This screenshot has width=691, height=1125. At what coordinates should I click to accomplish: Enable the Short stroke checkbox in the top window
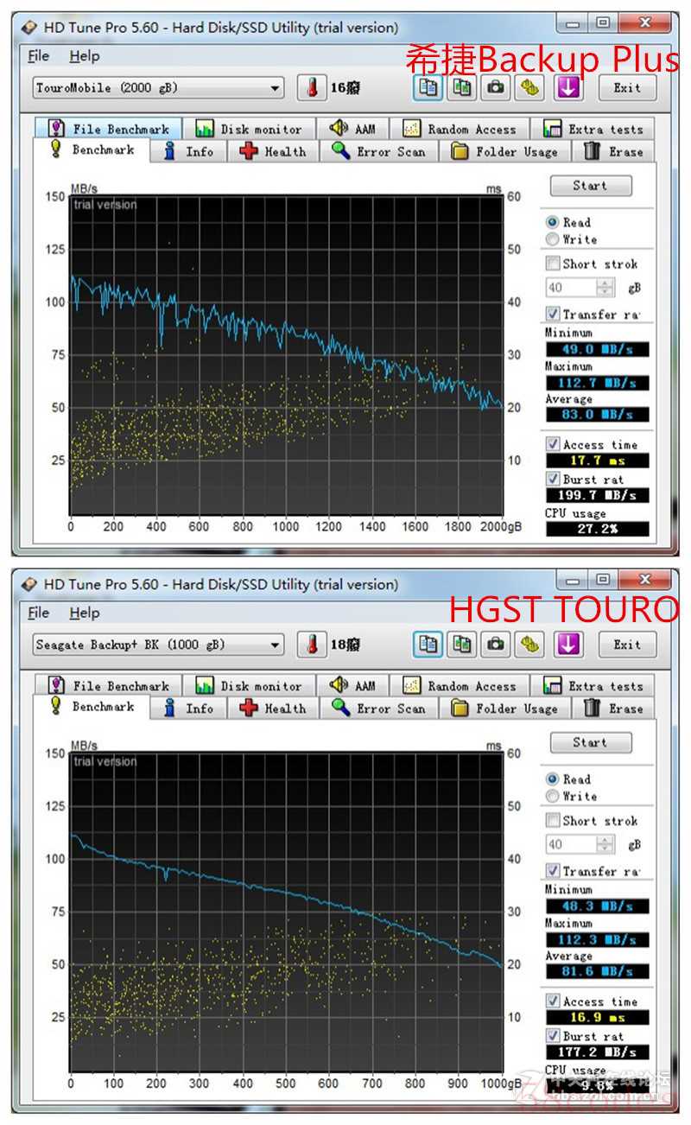tap(553, 264)
